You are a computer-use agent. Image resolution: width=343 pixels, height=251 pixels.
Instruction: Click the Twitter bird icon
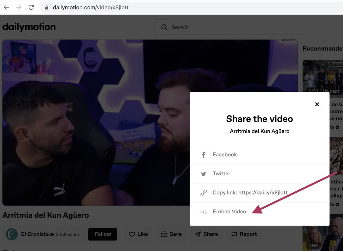(203, 174)
